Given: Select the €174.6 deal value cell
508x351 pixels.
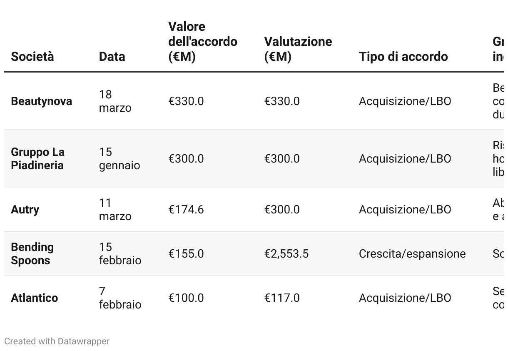Looking at the screenshot, I should 186,209.
